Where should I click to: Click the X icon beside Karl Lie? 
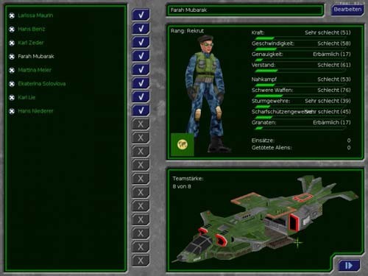(x=12, y=98)
